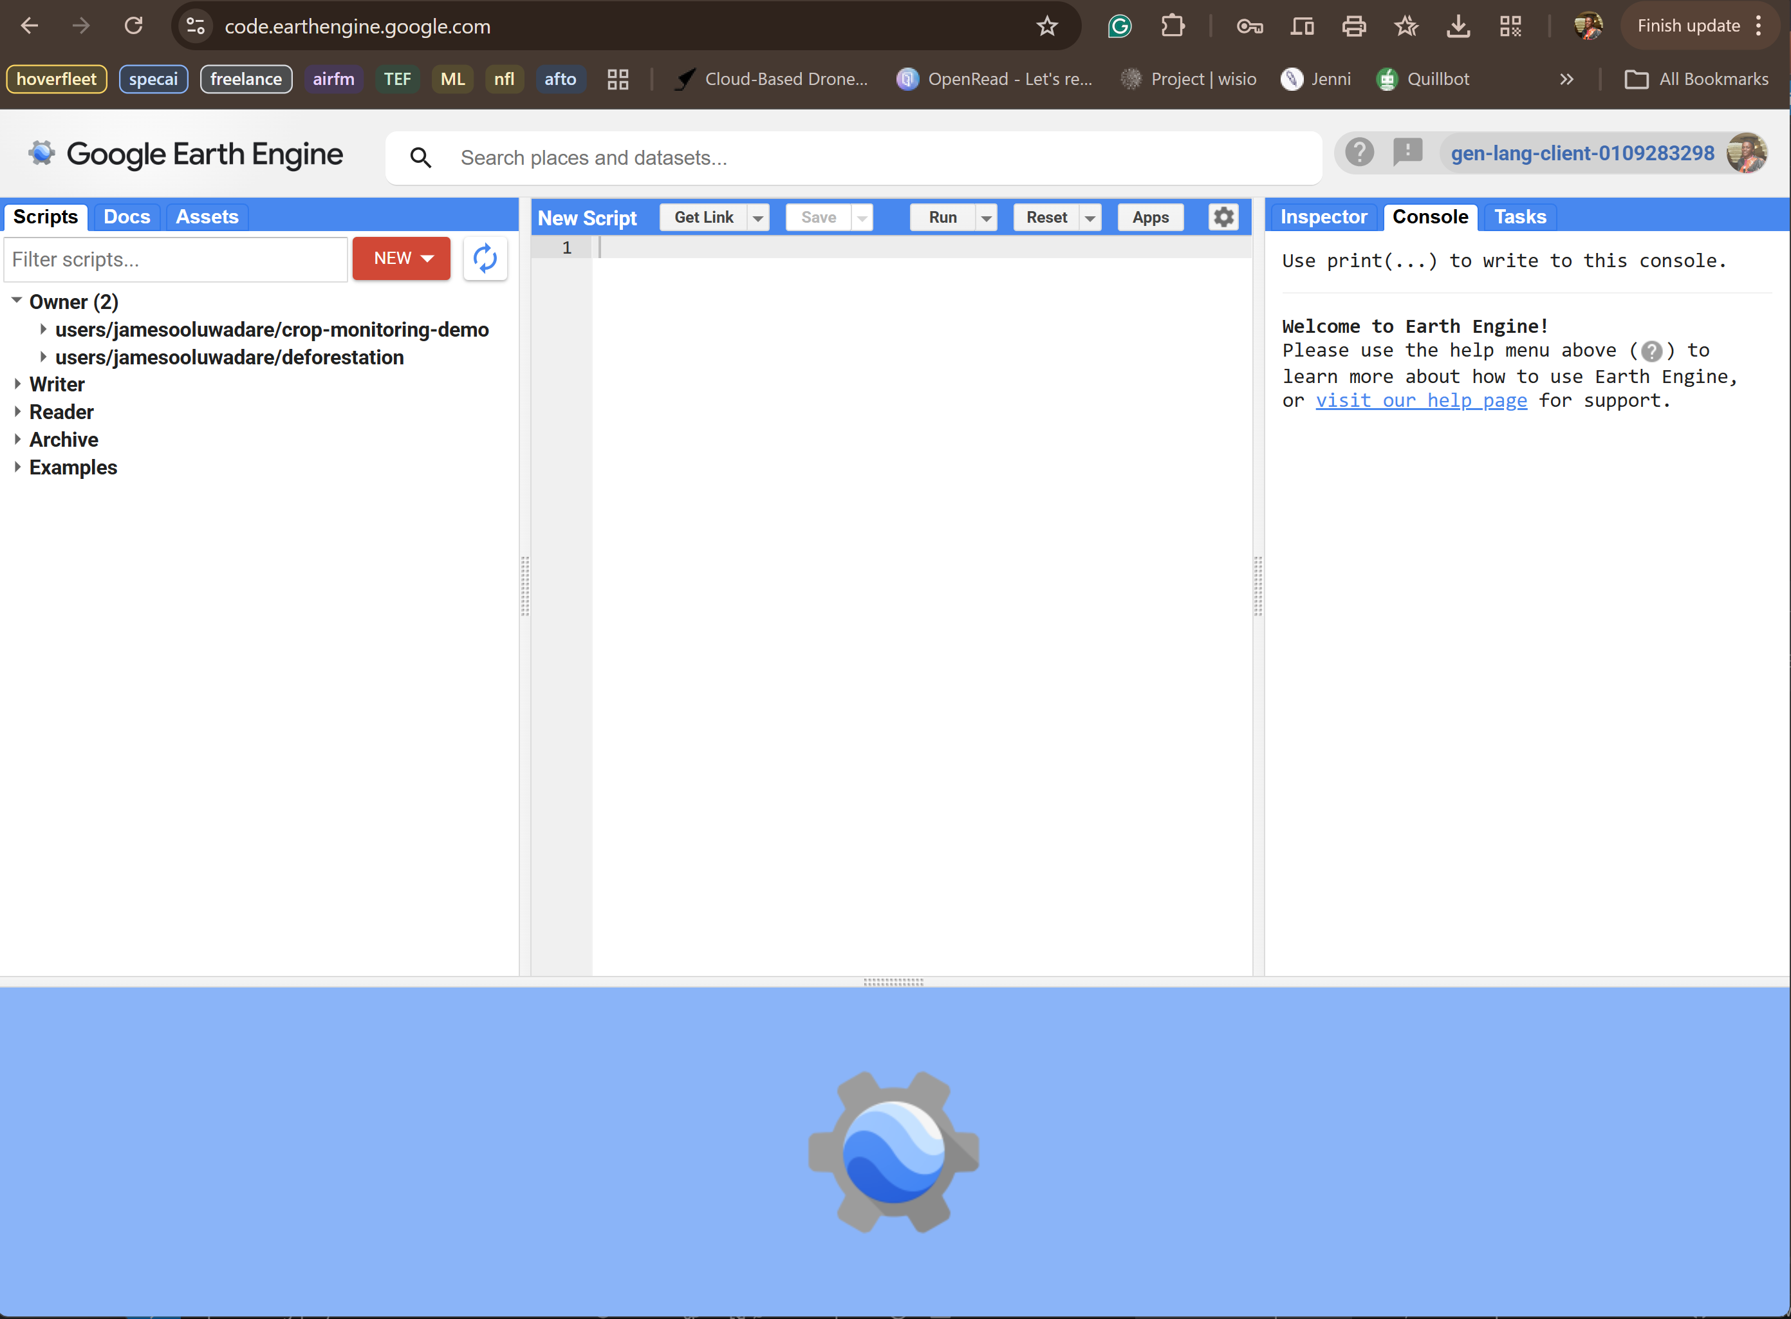Select the Console tab
This screenshot has height=1319, width=1791.
[1429, 217]
